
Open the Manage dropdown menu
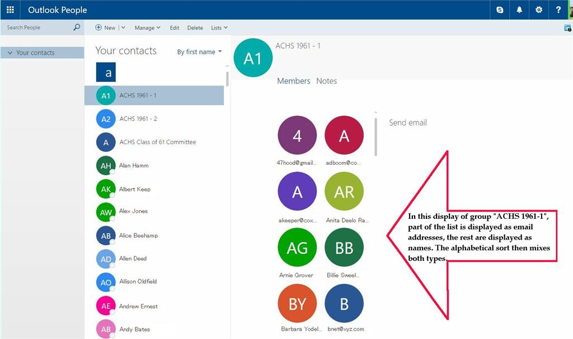pos(147,28)
